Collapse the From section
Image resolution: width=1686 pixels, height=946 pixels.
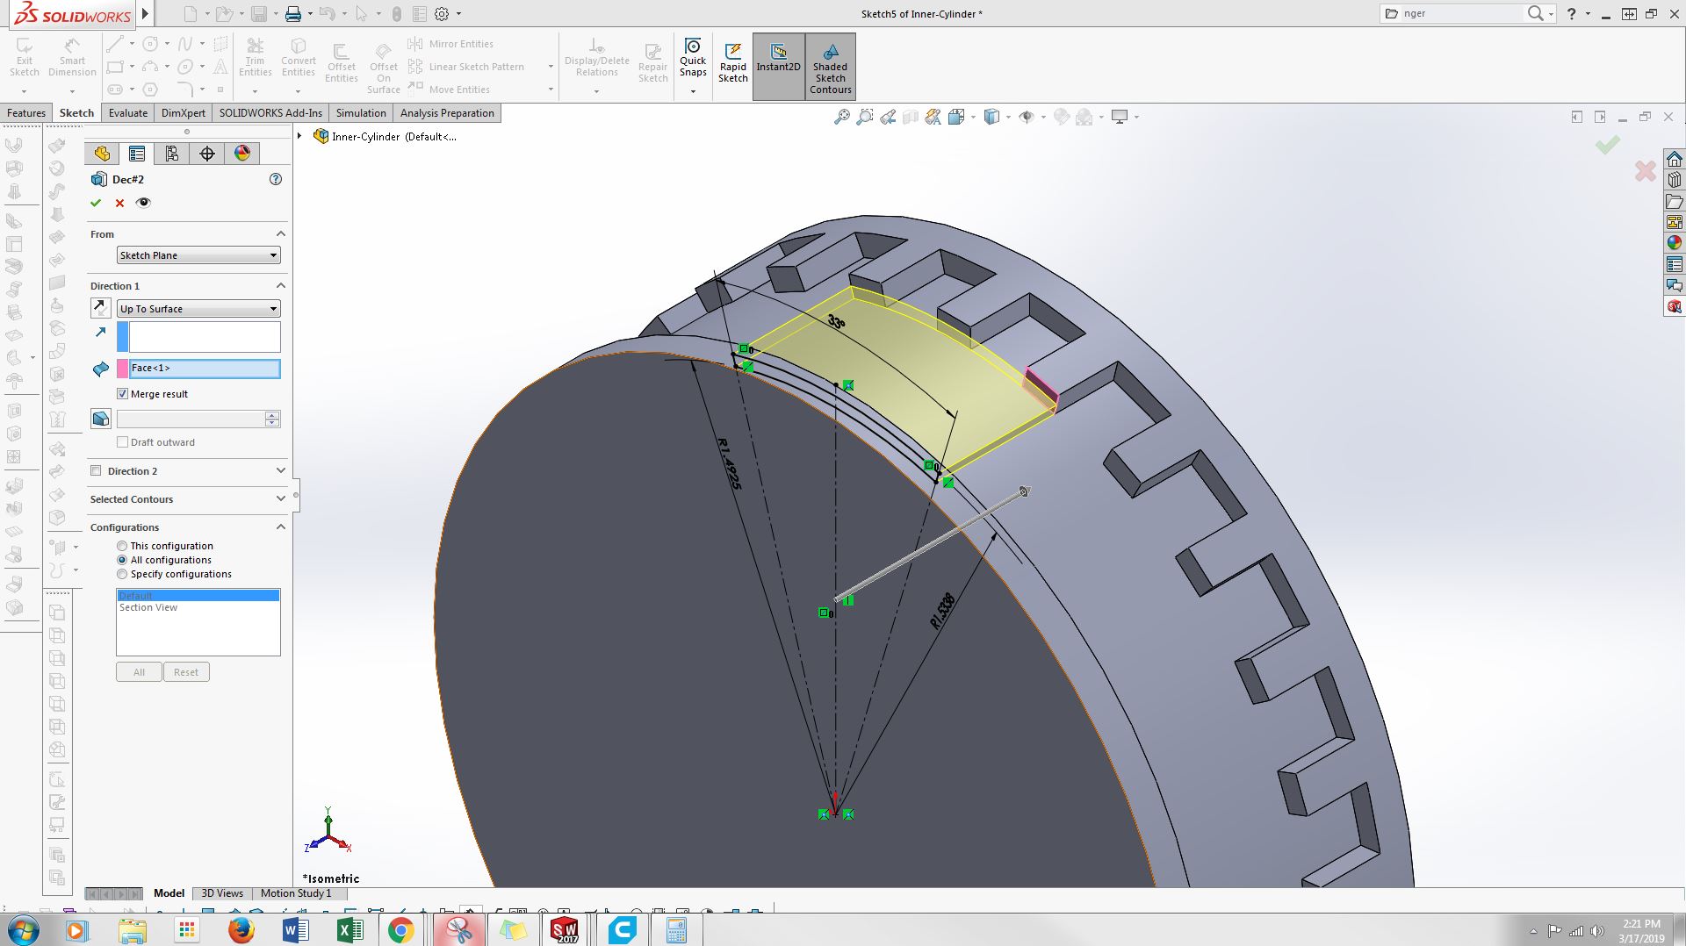click(x=281, y=233)
